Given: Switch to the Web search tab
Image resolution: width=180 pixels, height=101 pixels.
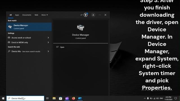Looking at the screenshot, I should point(36,15).
